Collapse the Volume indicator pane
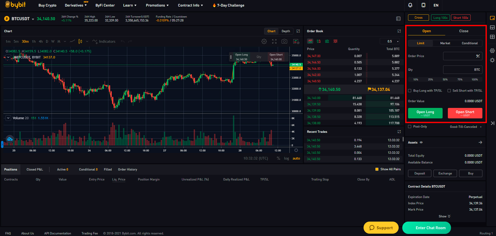Viewport: 496px width, 236px height. (x=8, y=118)
